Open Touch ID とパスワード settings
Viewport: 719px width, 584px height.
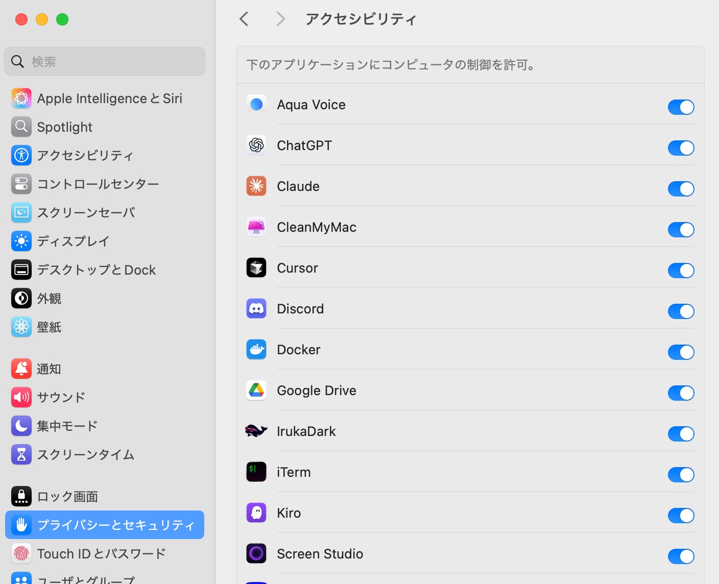point(105,553)
